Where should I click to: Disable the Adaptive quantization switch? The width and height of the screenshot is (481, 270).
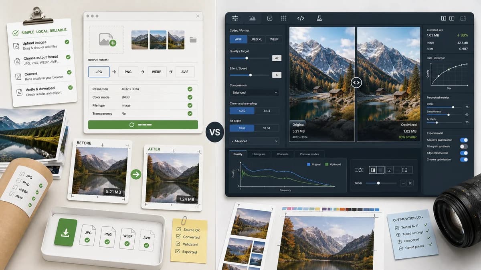[464, 140]
